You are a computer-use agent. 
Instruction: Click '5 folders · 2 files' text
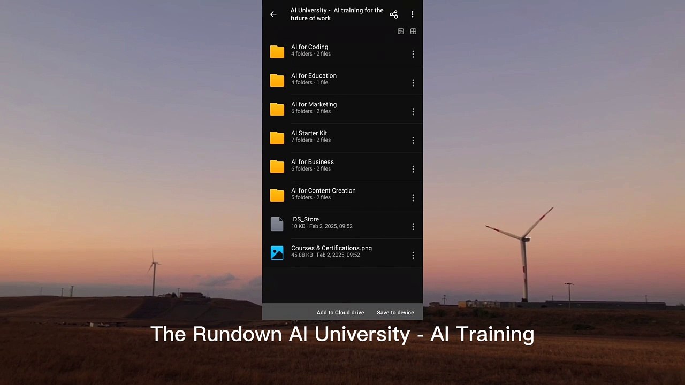(311, 198)
